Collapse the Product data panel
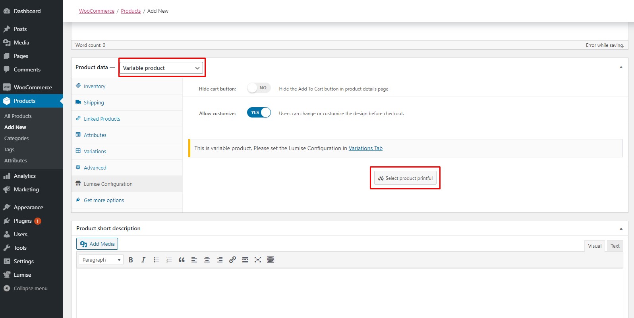 [x=621, y=67]
